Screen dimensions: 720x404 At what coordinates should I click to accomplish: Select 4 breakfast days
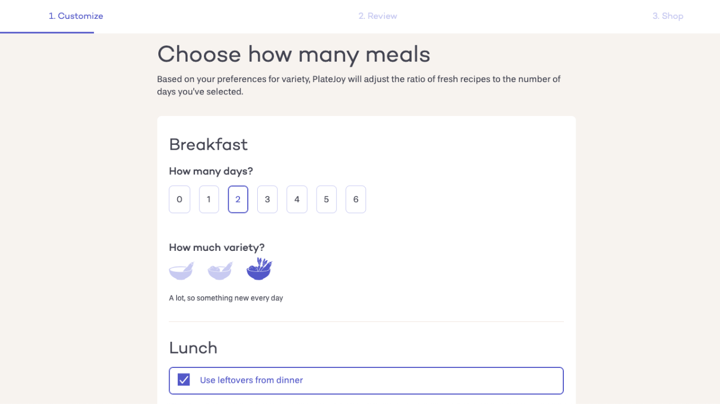[297, 199]
